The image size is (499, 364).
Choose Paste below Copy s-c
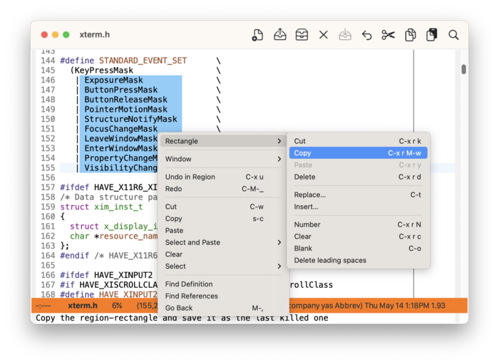tap(222, 231)
